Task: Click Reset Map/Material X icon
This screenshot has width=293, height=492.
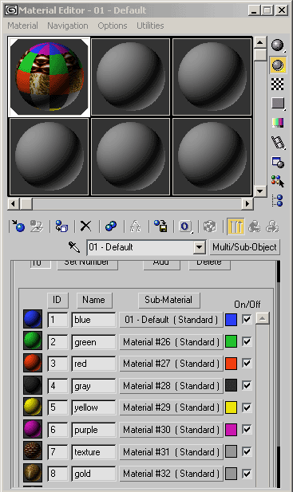Action: [x=85, y=226]
